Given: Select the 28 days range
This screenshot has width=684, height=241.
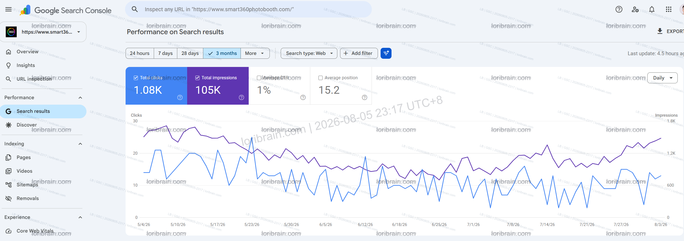Looking at the screenshot, I should (190, 53).
